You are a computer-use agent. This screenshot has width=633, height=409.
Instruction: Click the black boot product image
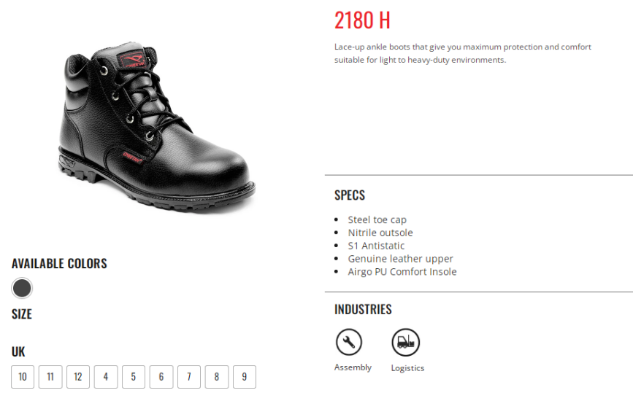pyautogui.click(x=157, y=127)
